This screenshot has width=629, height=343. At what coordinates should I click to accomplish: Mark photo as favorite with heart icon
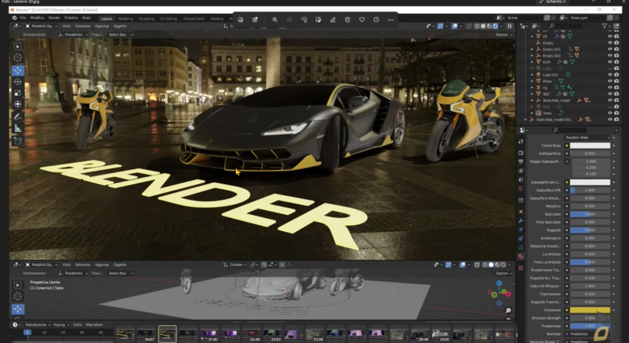pyautogui.click(x=362, y=20)
